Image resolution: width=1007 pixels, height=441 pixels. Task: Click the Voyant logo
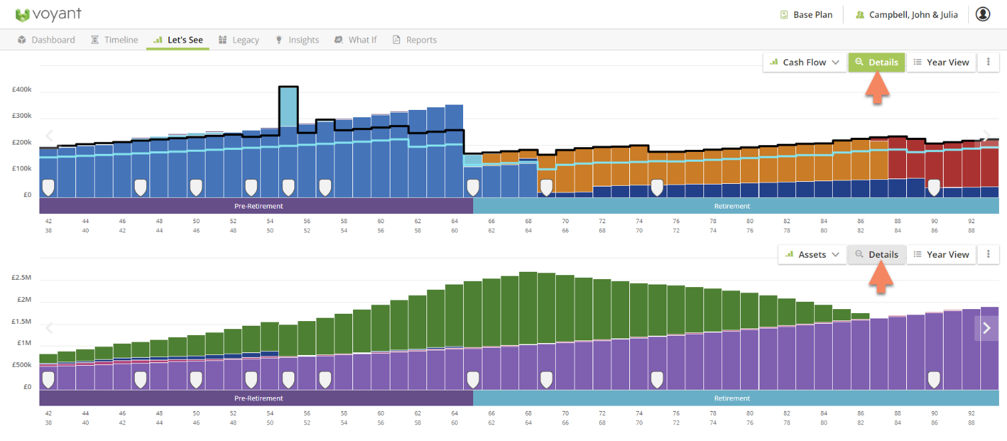(x=49, y=14)
